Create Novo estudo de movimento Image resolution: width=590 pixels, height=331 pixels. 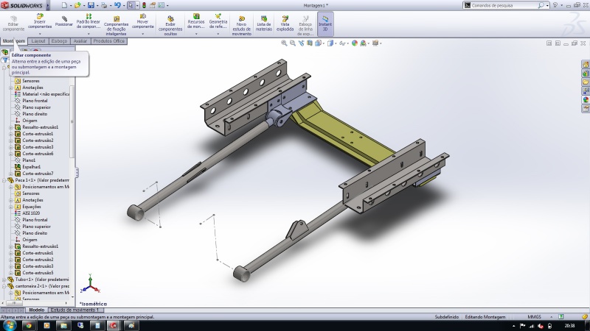coord(242,26)
